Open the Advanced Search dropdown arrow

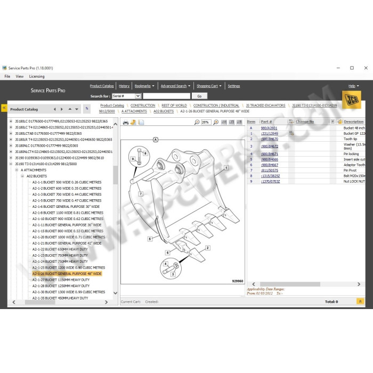point(189,86)
